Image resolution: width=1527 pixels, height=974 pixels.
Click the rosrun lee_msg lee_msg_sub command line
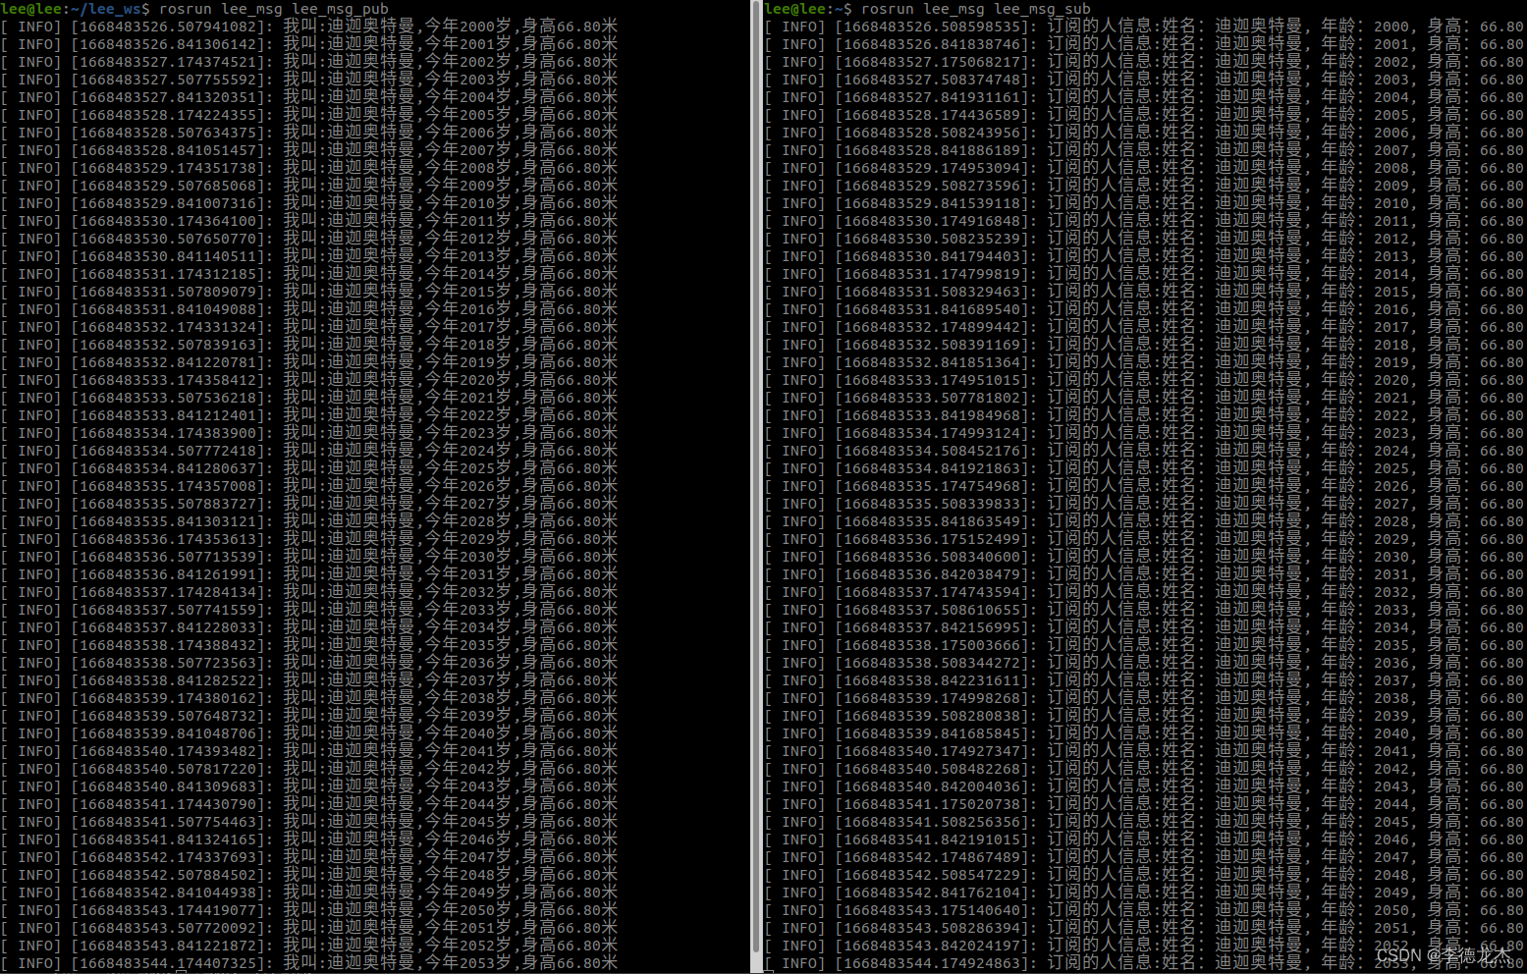click(975, 9)
